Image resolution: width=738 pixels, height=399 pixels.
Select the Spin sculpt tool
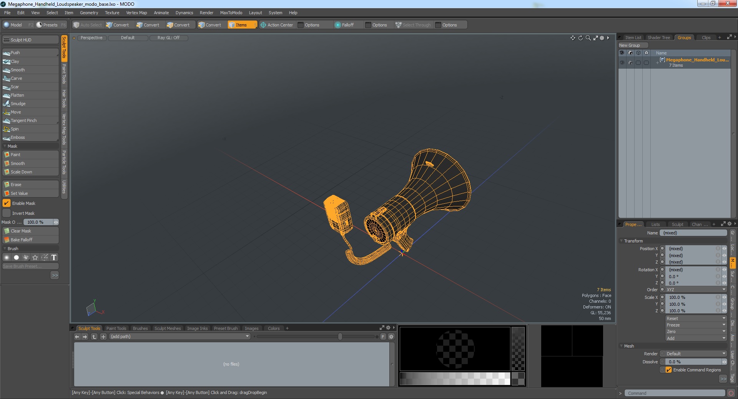tap(30, 129)
